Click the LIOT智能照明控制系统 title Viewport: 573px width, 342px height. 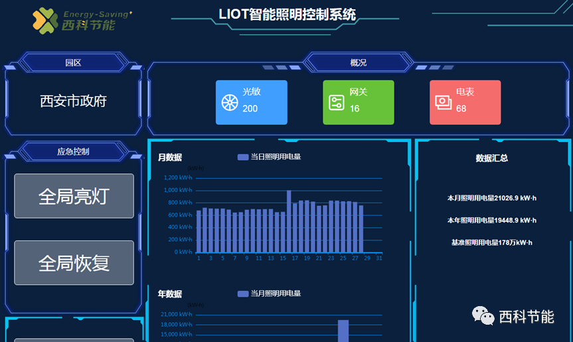coord(287,15)
